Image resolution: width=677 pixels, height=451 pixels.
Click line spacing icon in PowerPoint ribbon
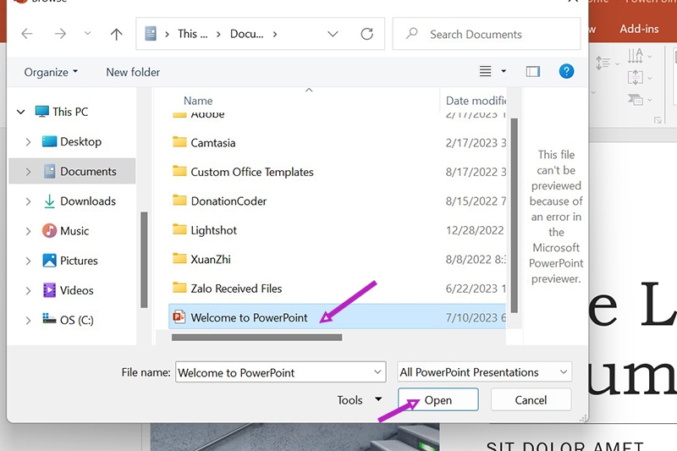point(603,63)
